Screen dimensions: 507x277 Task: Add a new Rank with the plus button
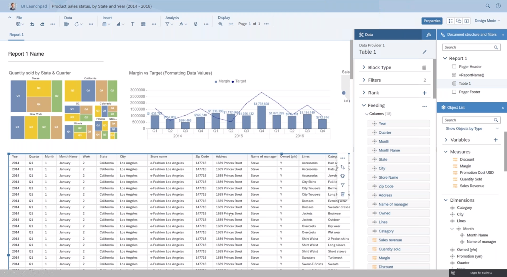point(424,93)
